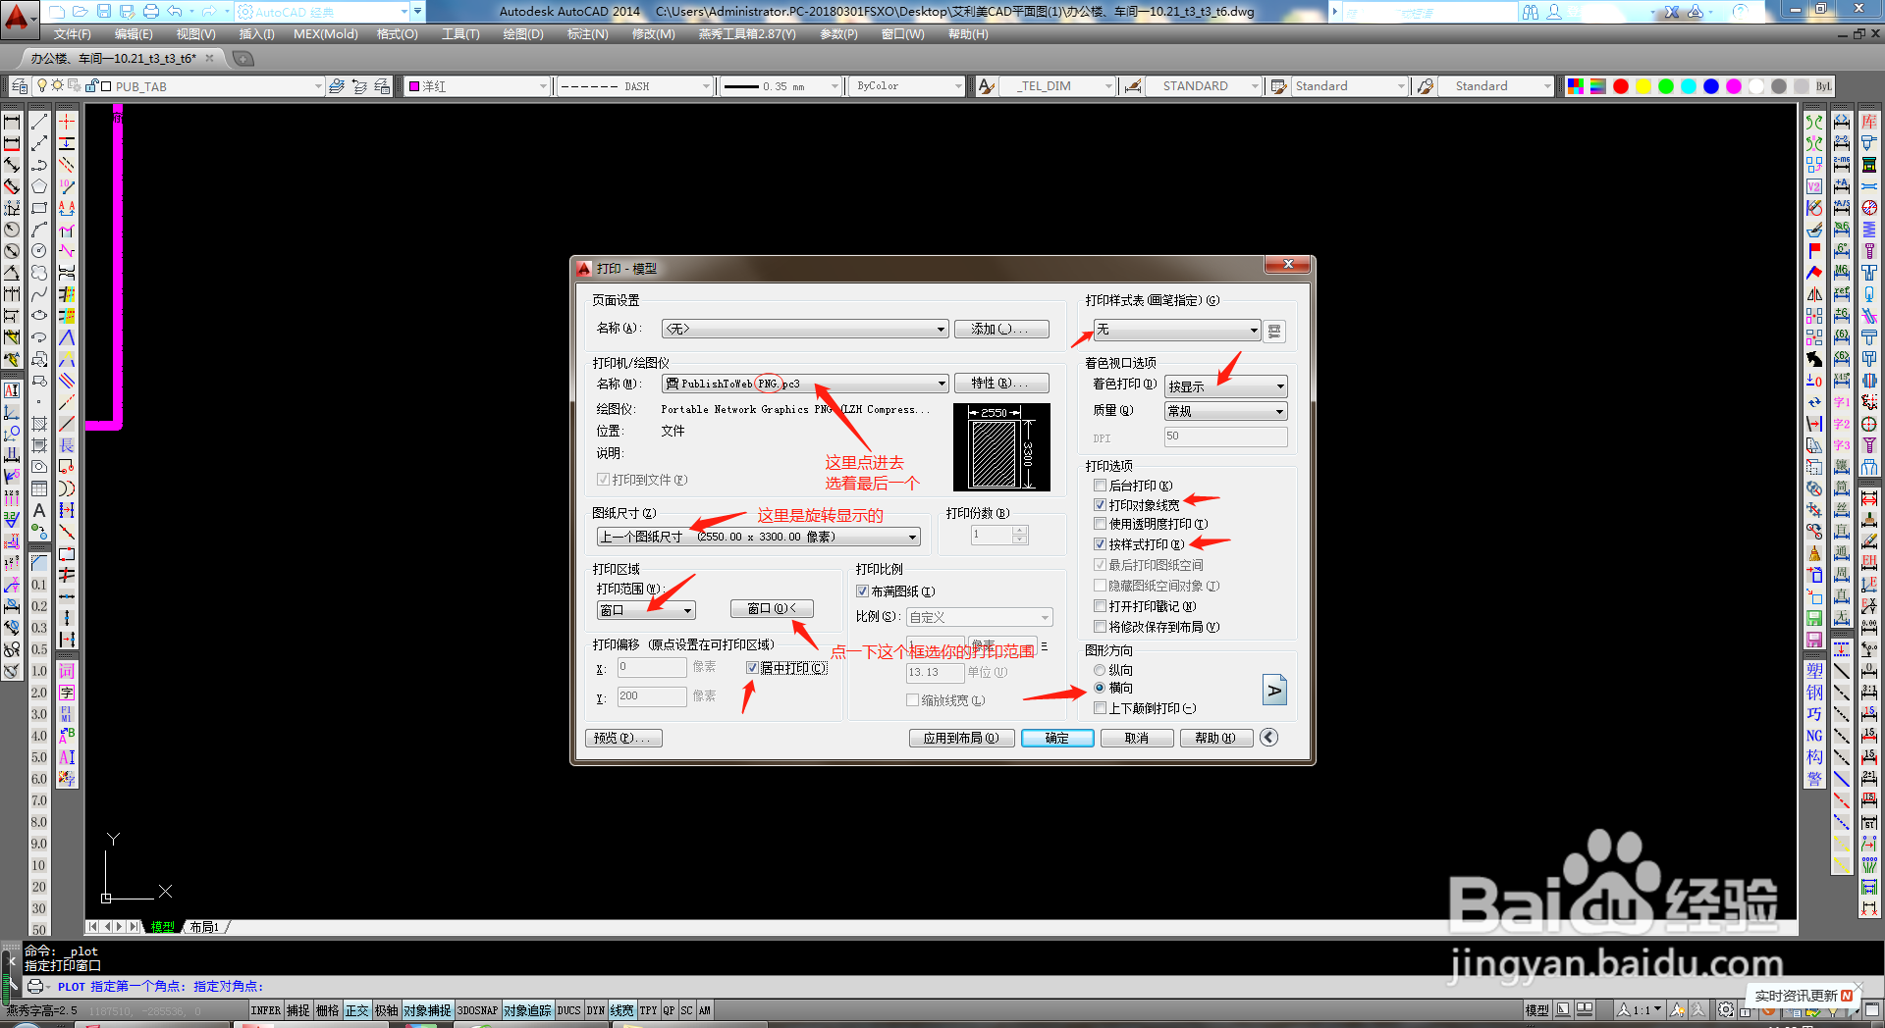Screen dimensions: 1885x1028
Task: Click the Dimension Style icon beside STANDARD
Action: [x=1133, y=86]
